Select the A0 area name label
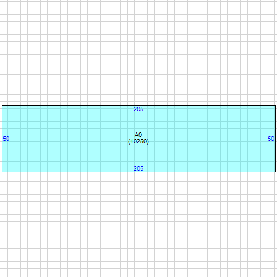This screenshot has height=277, width=277. (138, 135)
